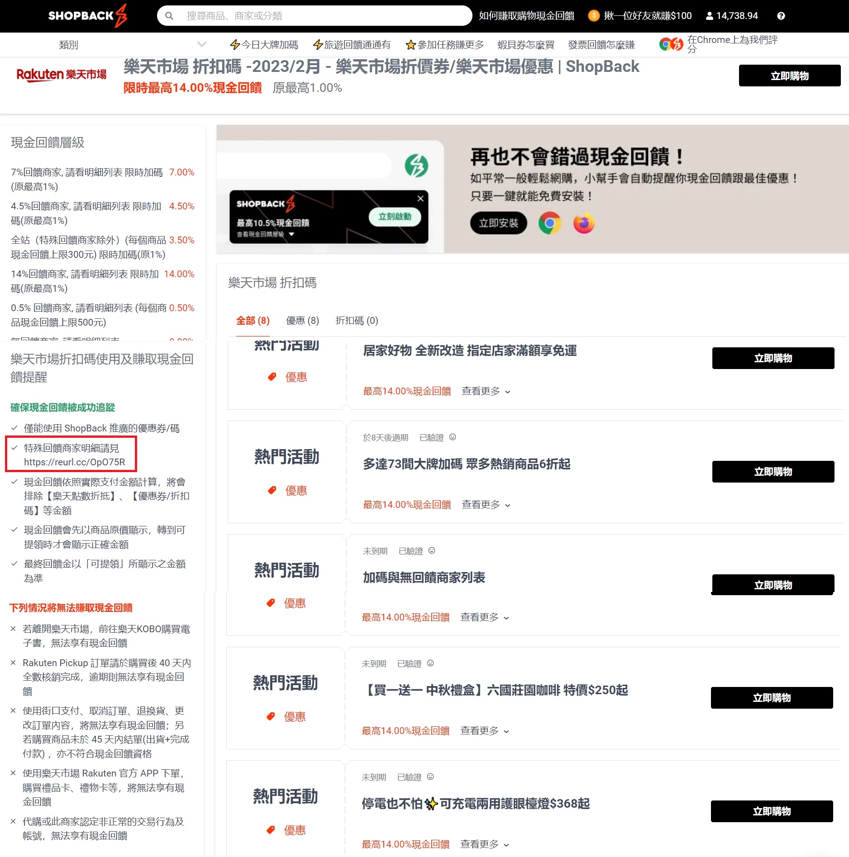Click the star icon beside 參加任務賺更多
This screenshot has width=849, height=857.
tap(410, 45)
